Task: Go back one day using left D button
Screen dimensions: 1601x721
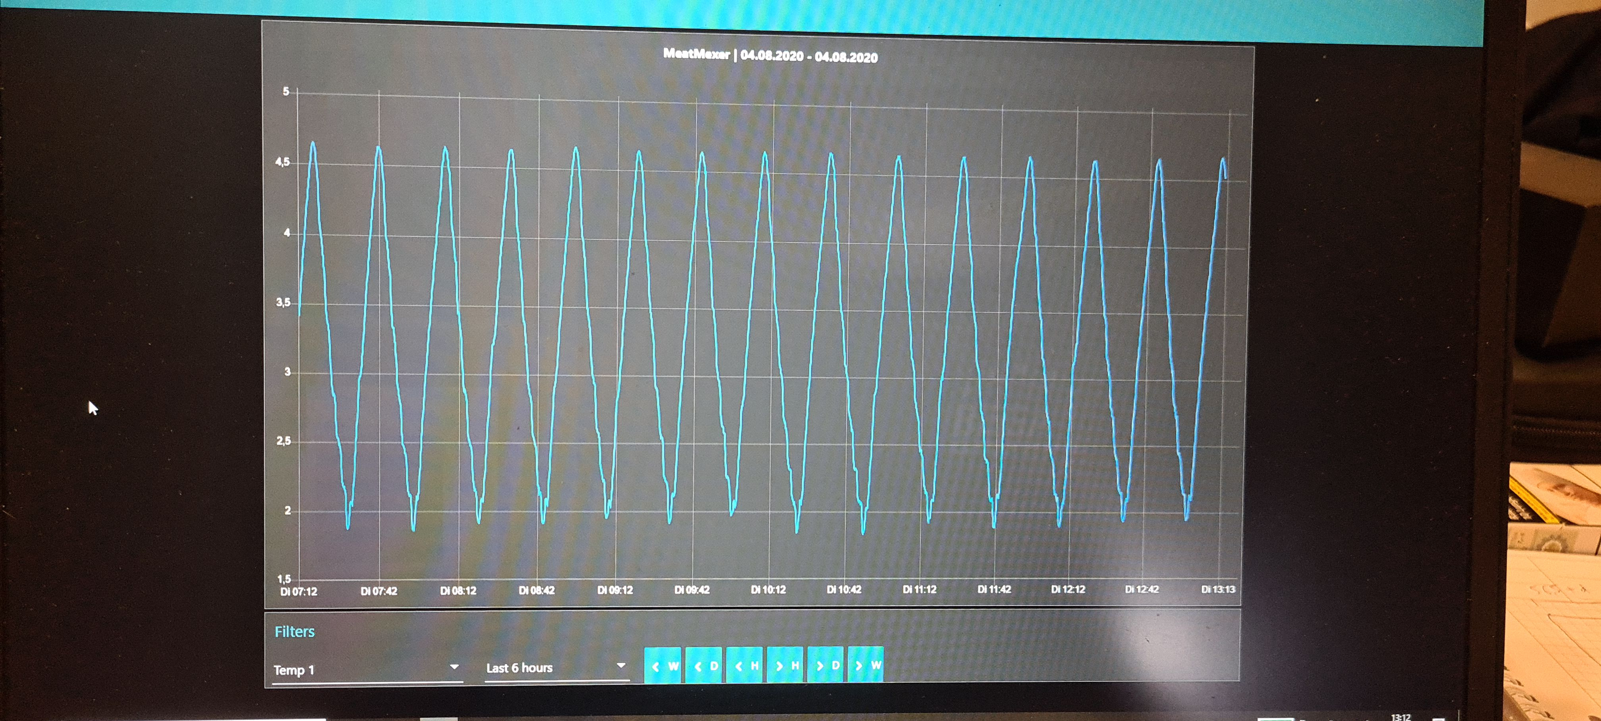Action: (704, 665)
